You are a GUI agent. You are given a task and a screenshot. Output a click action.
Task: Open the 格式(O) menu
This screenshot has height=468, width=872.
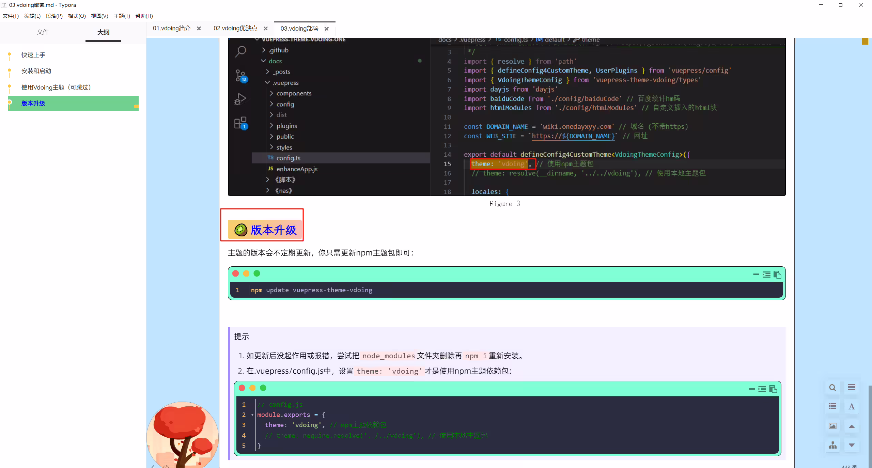(x=77, y=16)
